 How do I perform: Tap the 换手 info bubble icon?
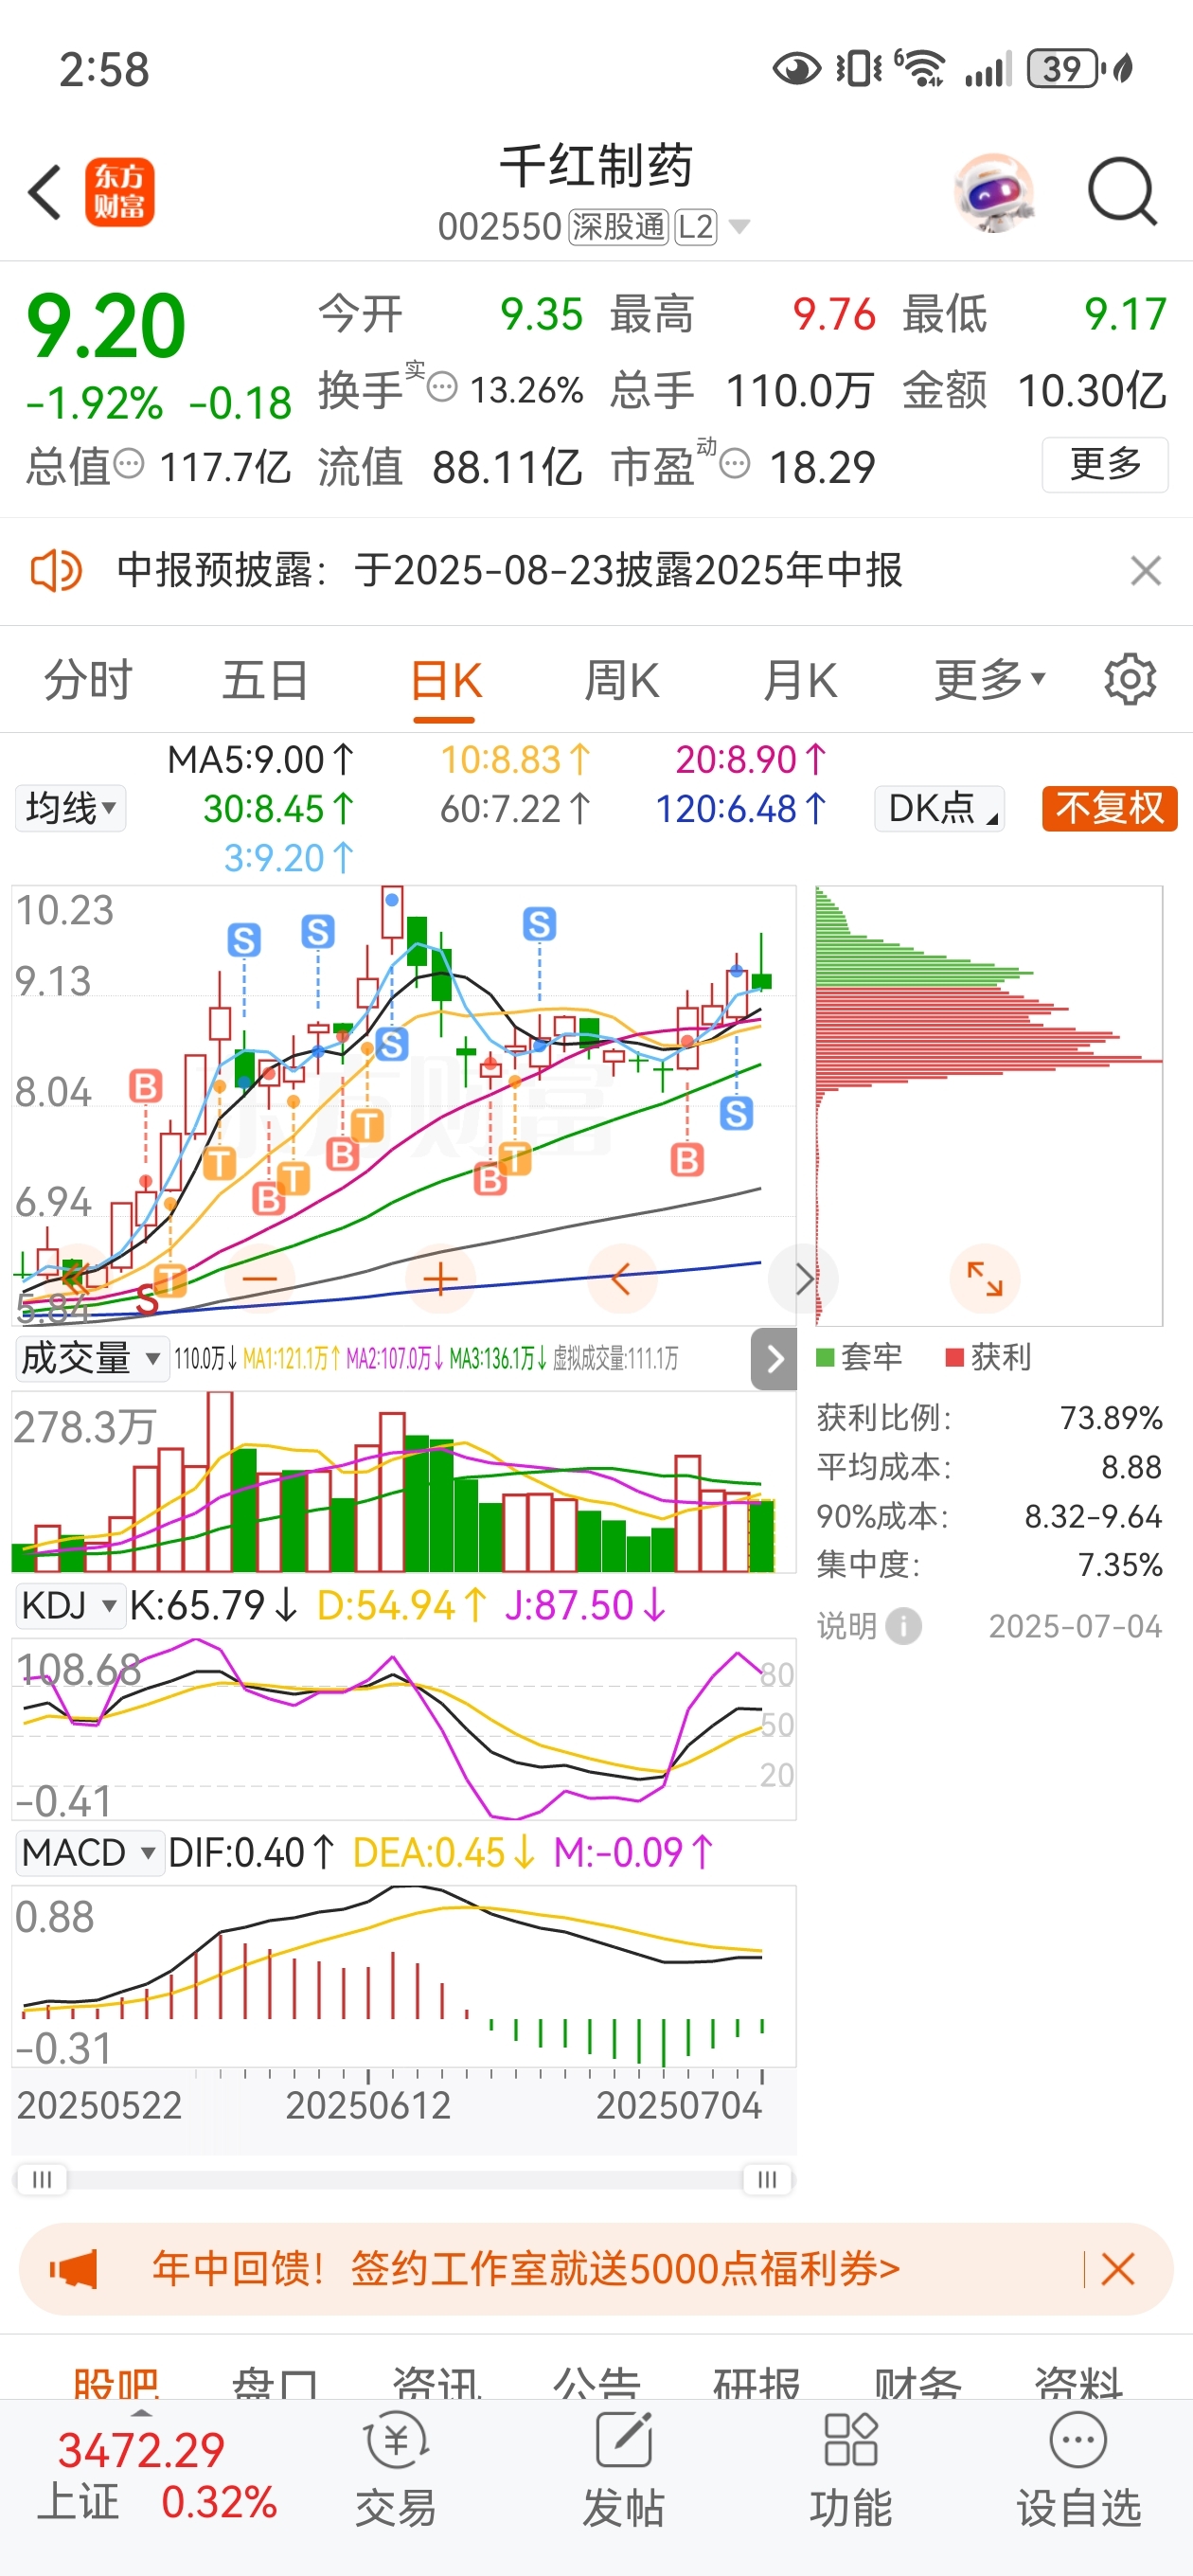[442, 386]
